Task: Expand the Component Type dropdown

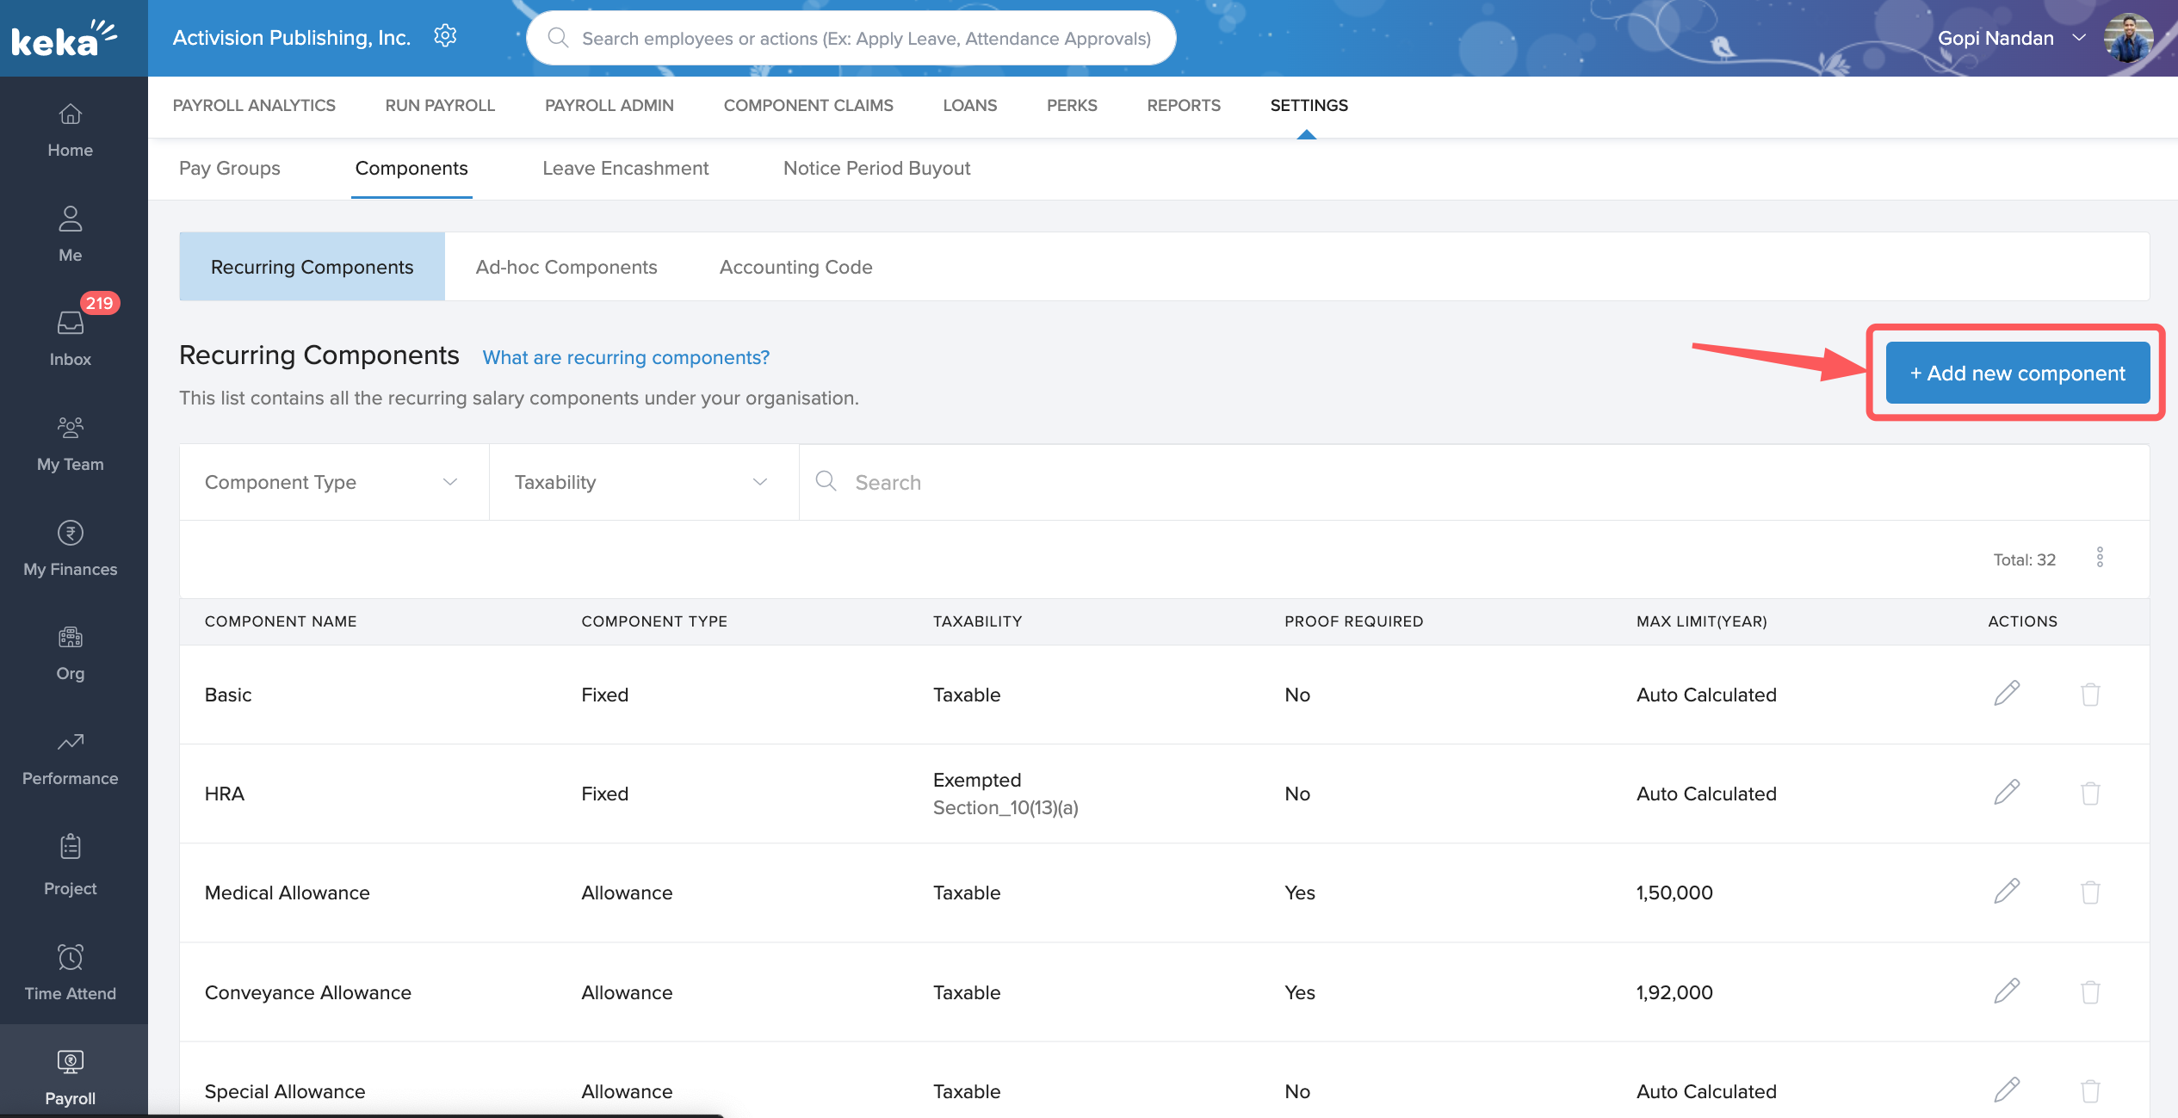Action: pyautogui.click(x=333, y=482)
